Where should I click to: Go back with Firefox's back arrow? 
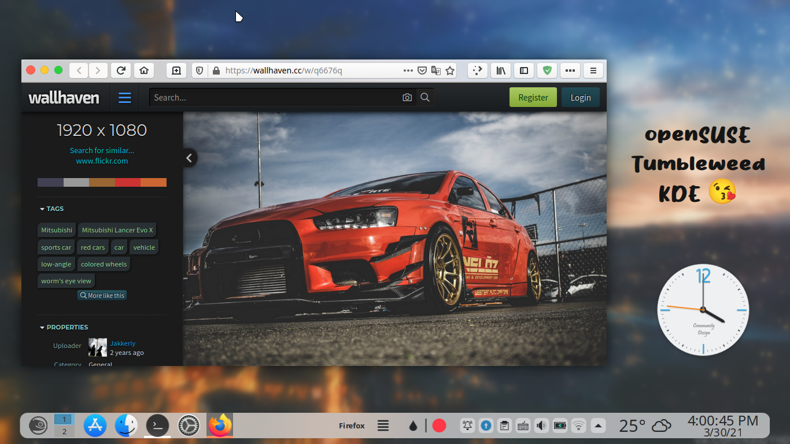tap(79, 71)
